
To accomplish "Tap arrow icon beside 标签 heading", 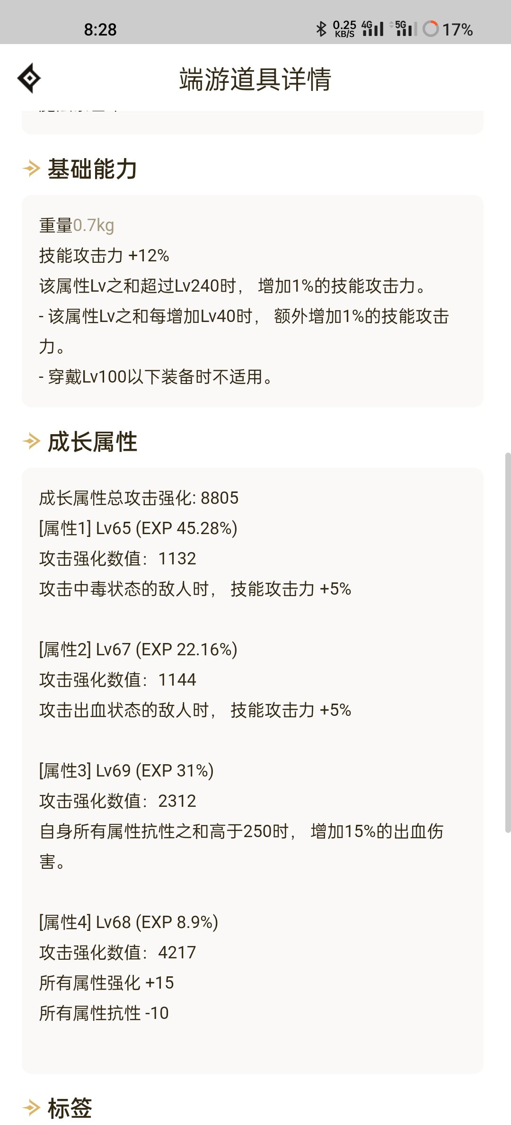I will tap(32, 1107).
